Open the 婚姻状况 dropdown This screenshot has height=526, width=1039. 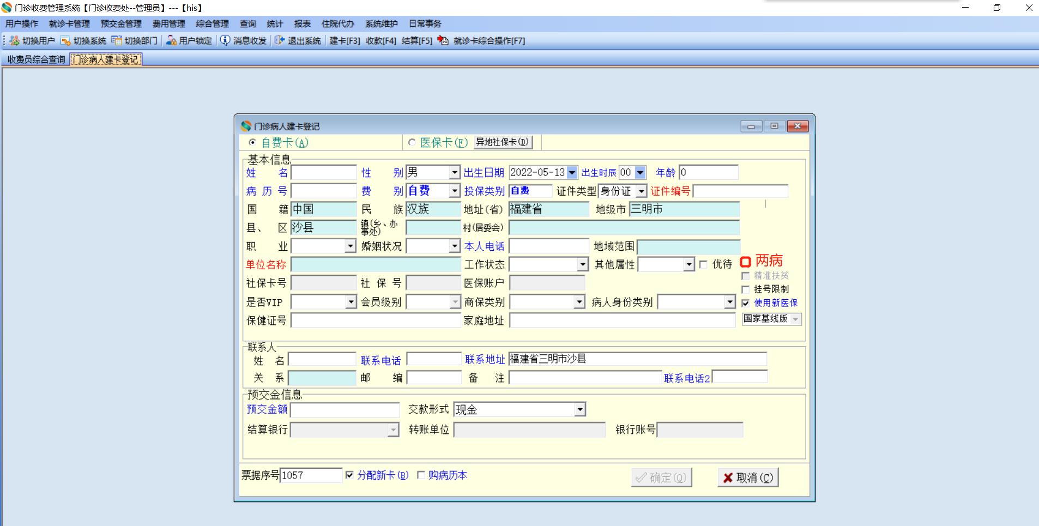(x=455, y=246)
